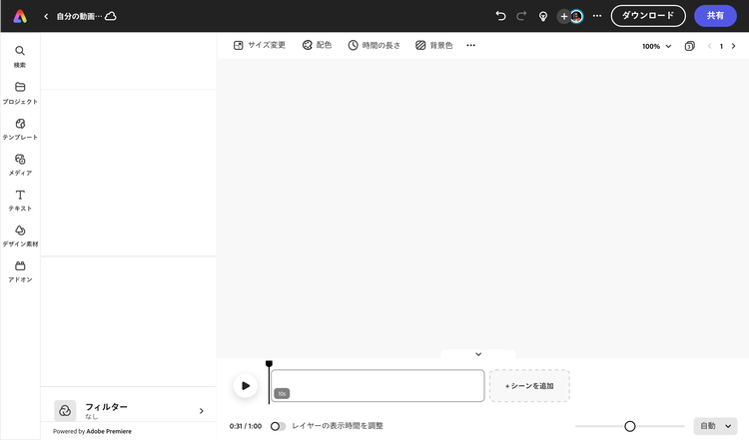Open 時間の長さ duration option

374,45
